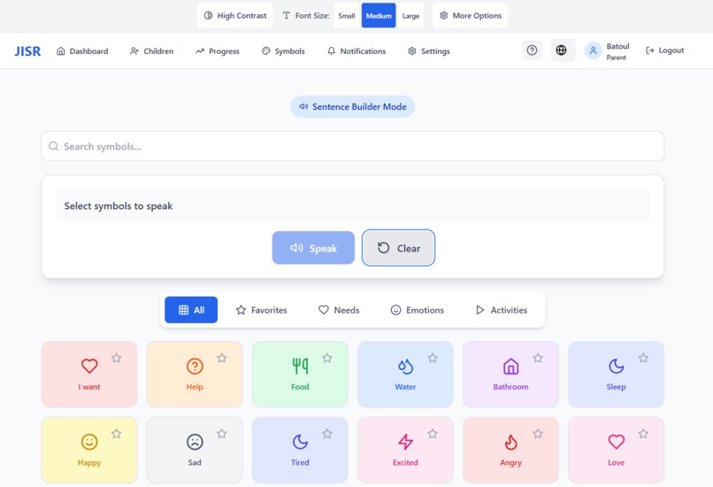Clear the selected symbols
The width and height of the screenshot is (713, 487).
[x=398, y=248]
